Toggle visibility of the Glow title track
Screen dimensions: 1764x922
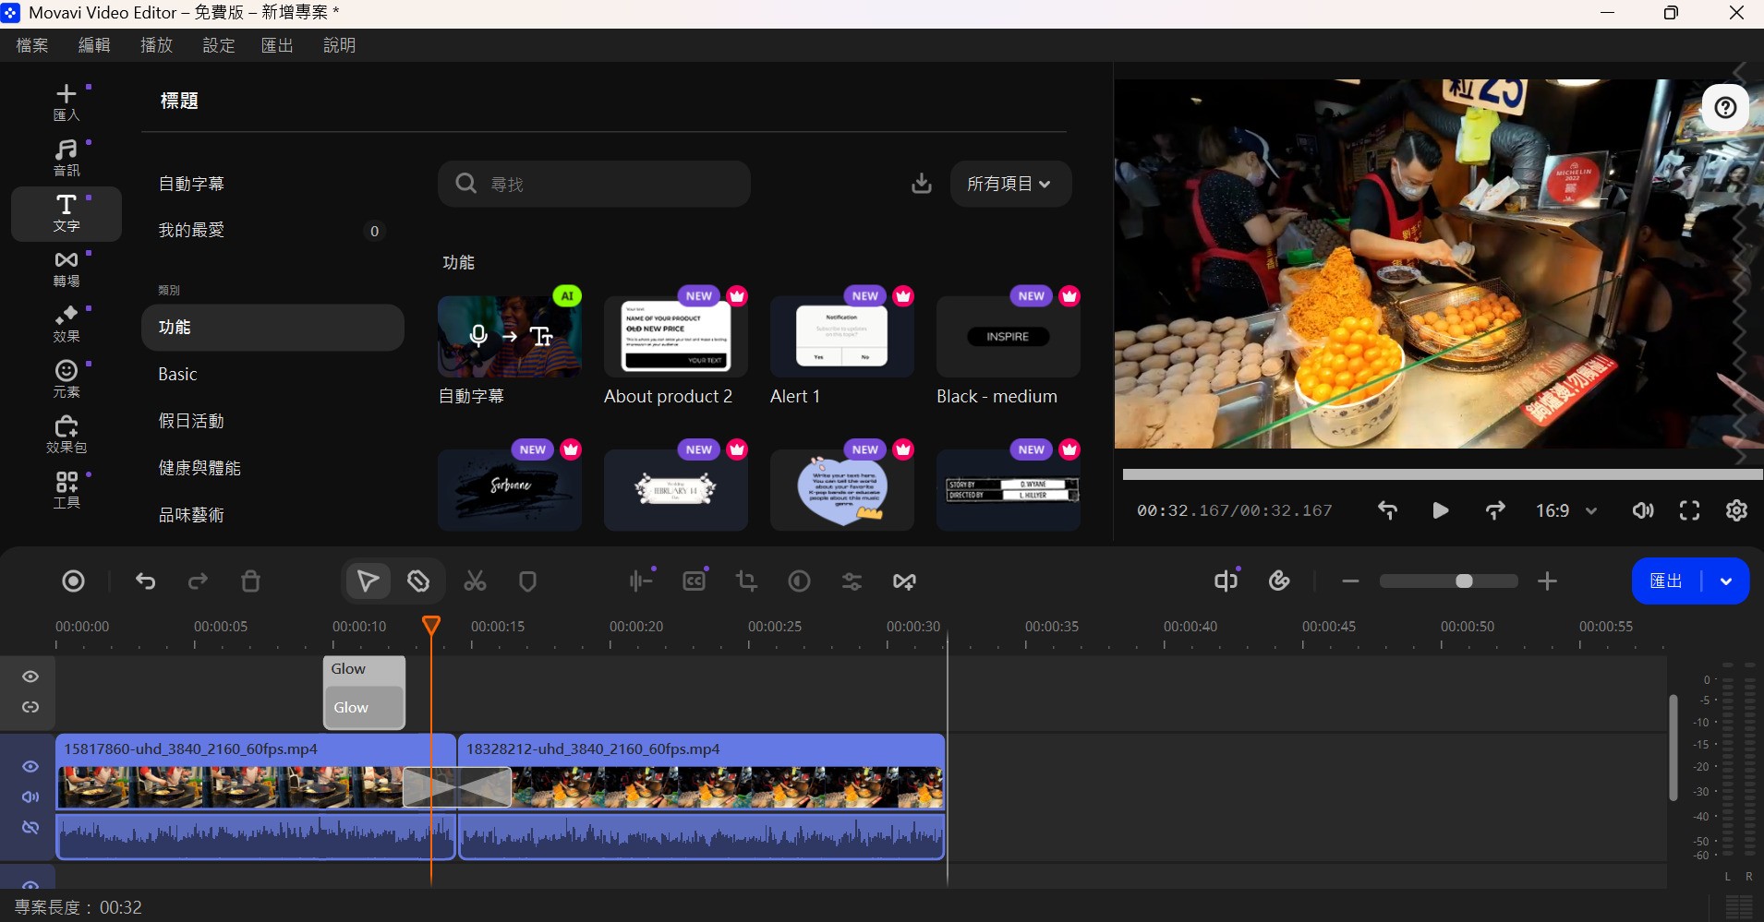coord(30,677)
